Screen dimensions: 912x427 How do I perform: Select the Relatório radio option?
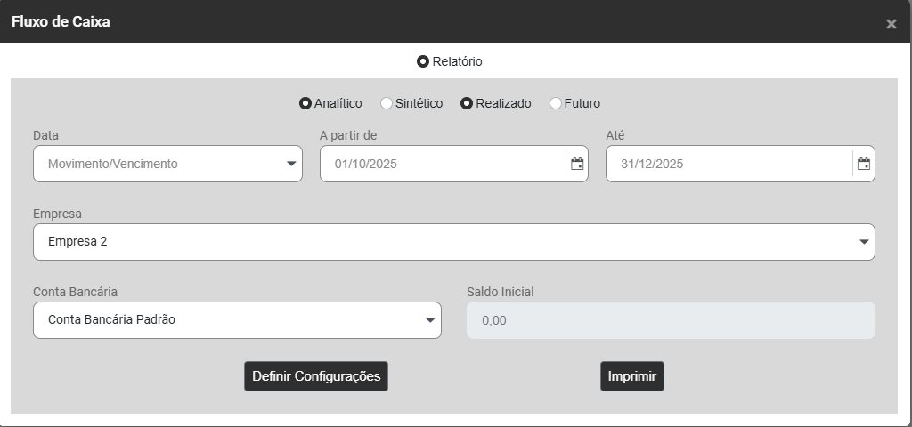point(423,62)
